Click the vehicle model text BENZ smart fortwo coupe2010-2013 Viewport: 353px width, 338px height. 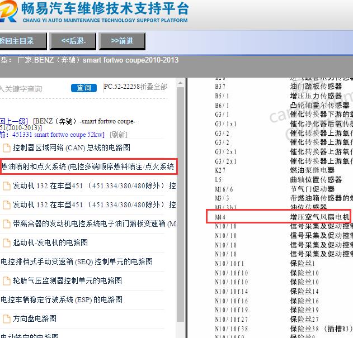tap(106, 60)
